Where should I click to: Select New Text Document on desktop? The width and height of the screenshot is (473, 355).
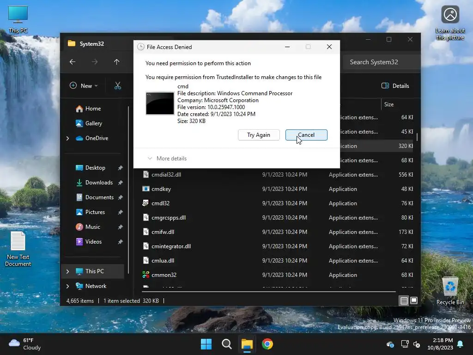point(18,249)
